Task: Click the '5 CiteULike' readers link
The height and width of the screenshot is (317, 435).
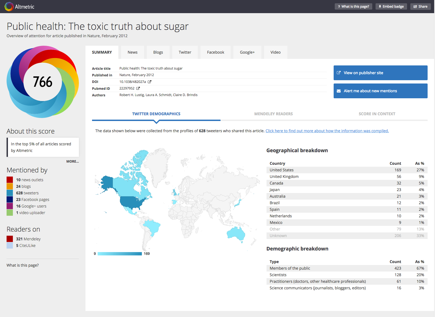Action: pyautogui.click(x=26, y=246)
